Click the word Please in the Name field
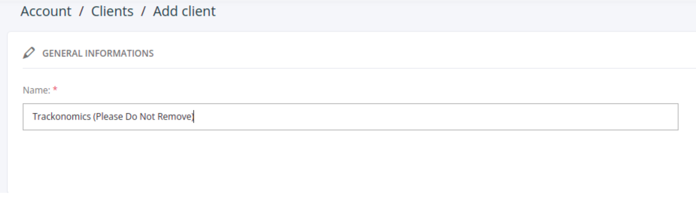 click(x=110, y=117)
